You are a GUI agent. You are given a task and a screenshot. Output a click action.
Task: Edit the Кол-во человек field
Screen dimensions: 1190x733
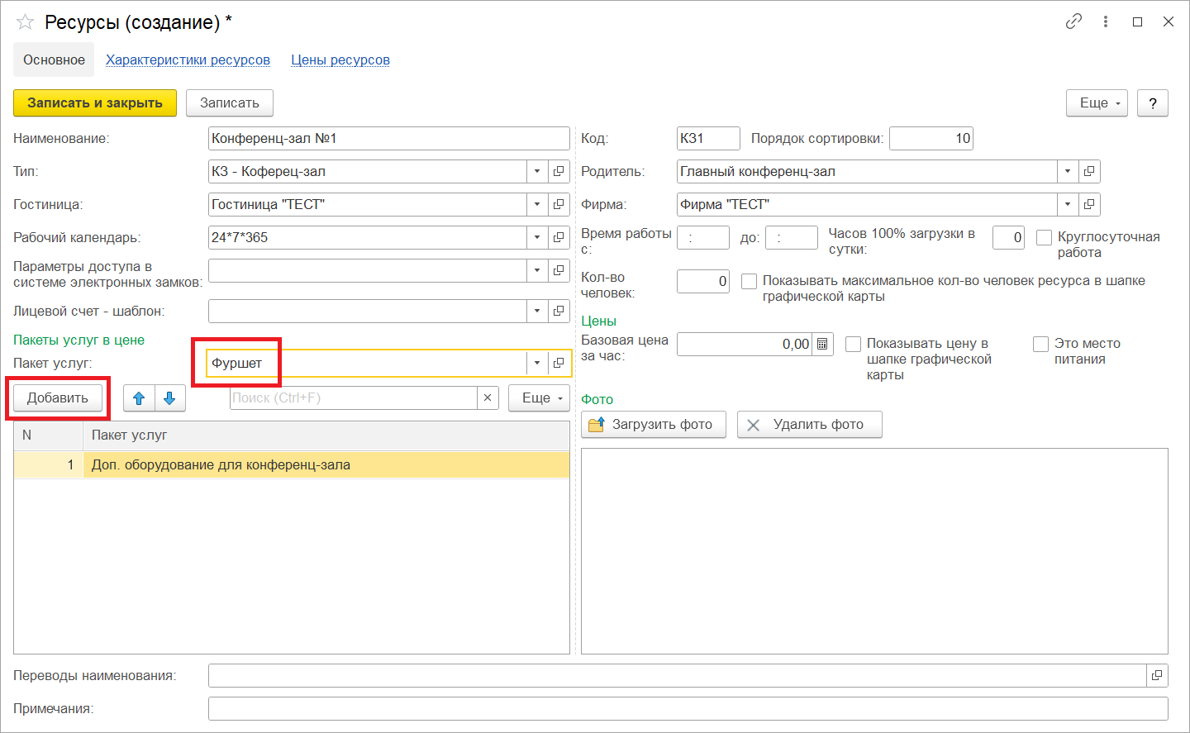point(702,281)
